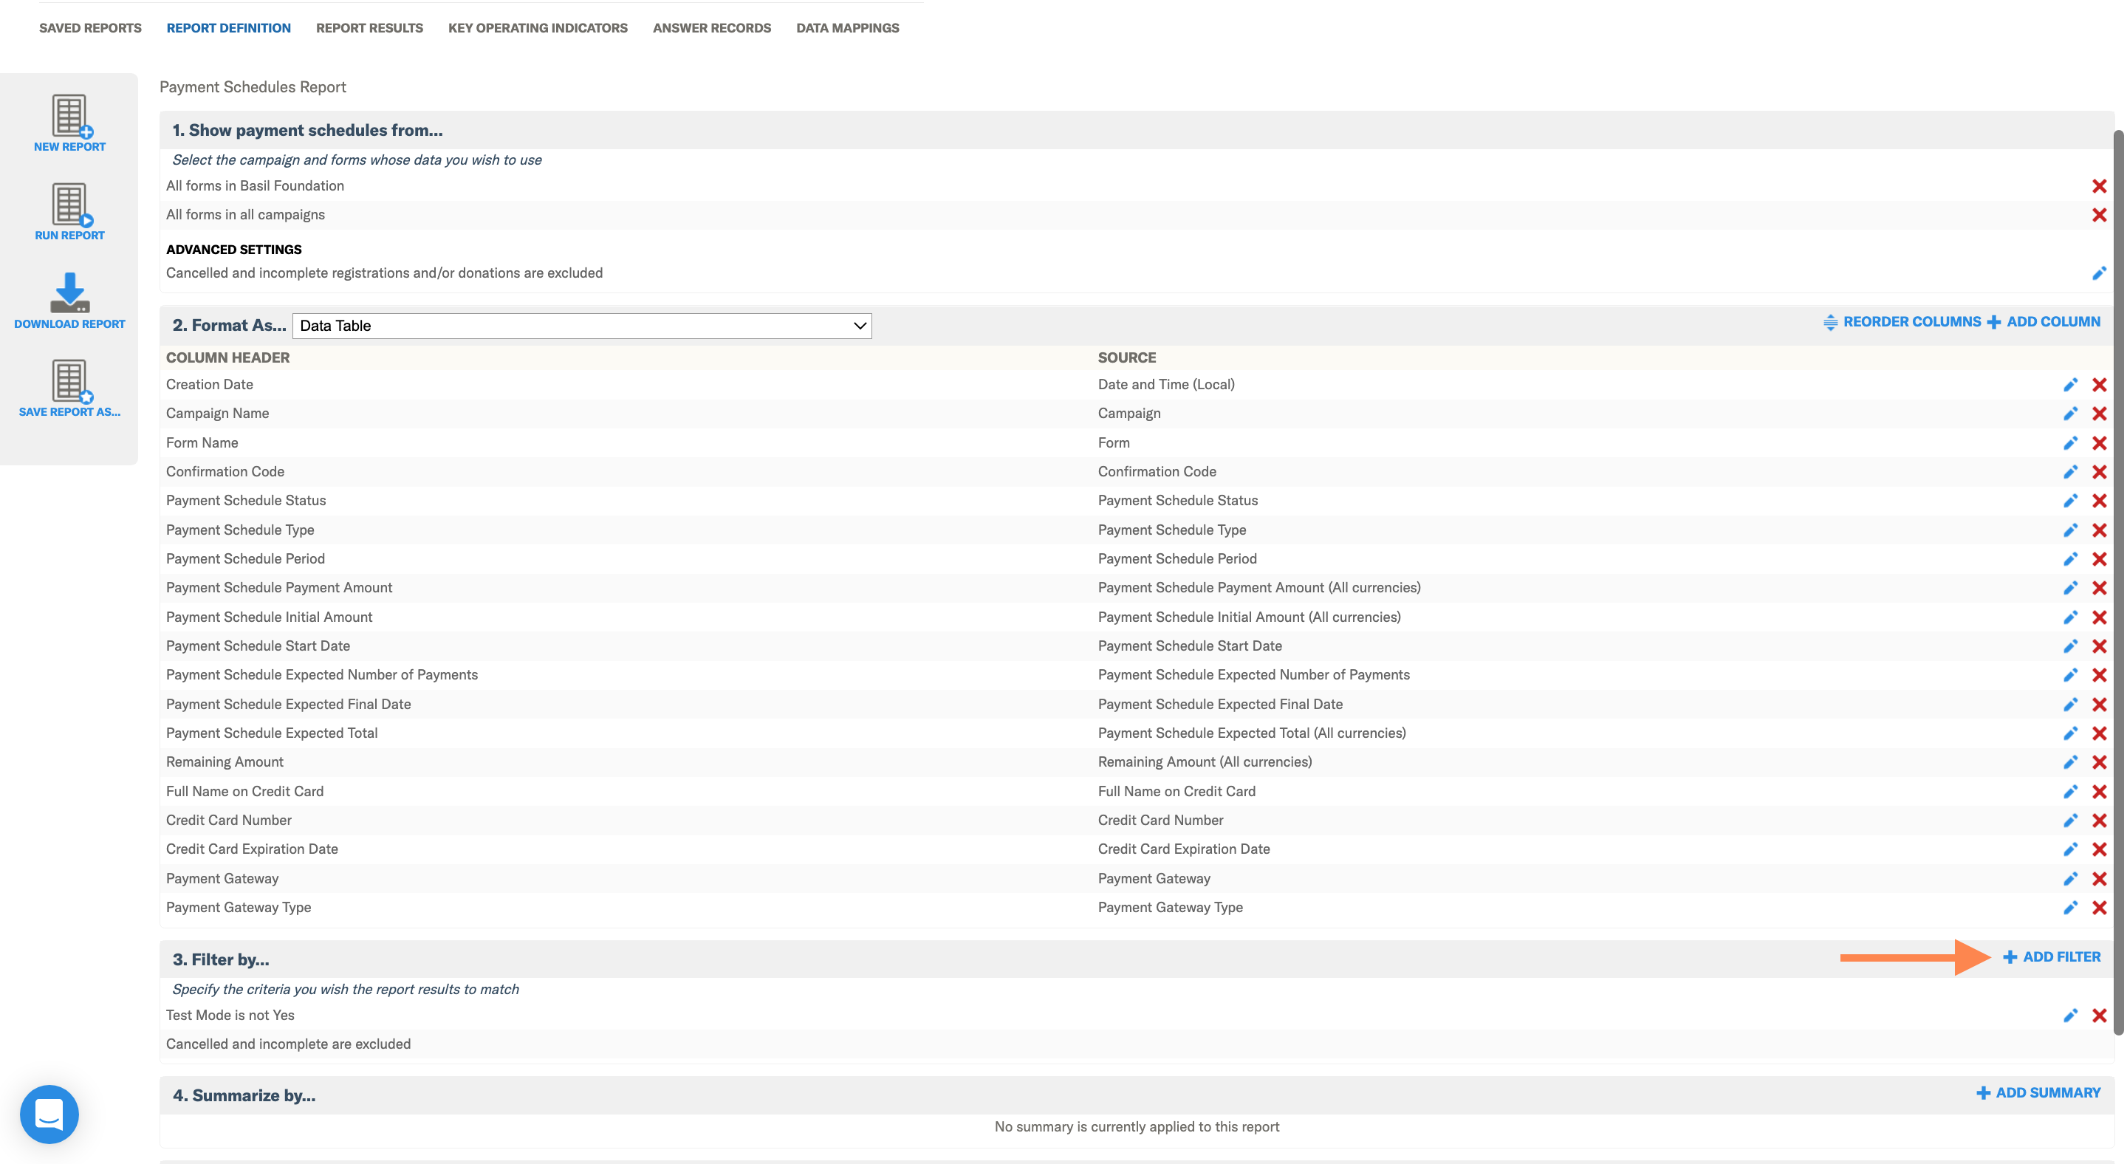Select the 'Cancelled and incomplete are excluded' filter row
The height and width of the screenshot is (1164, 2127).
[x=1137, y=1044]
